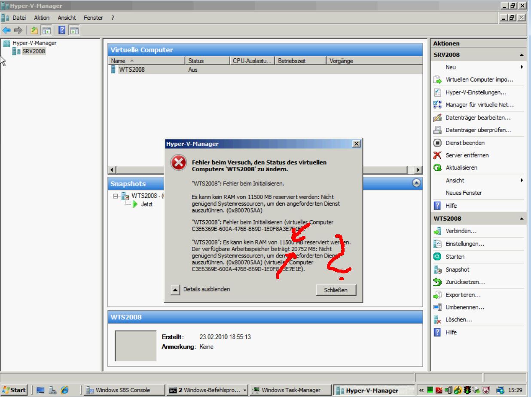Click the red X Server entfernen icon
The width and height of the screenshot is (531, 397).
437,155
